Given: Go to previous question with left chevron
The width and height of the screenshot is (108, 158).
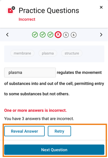Looking at the screenshot, I should 7,35.
